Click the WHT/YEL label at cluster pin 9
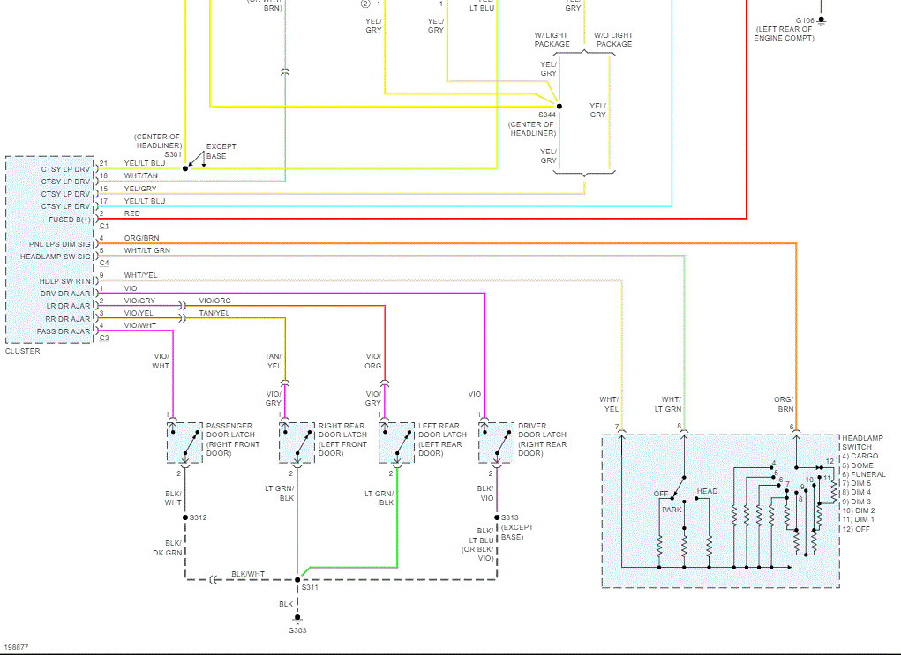 (140, 276)
